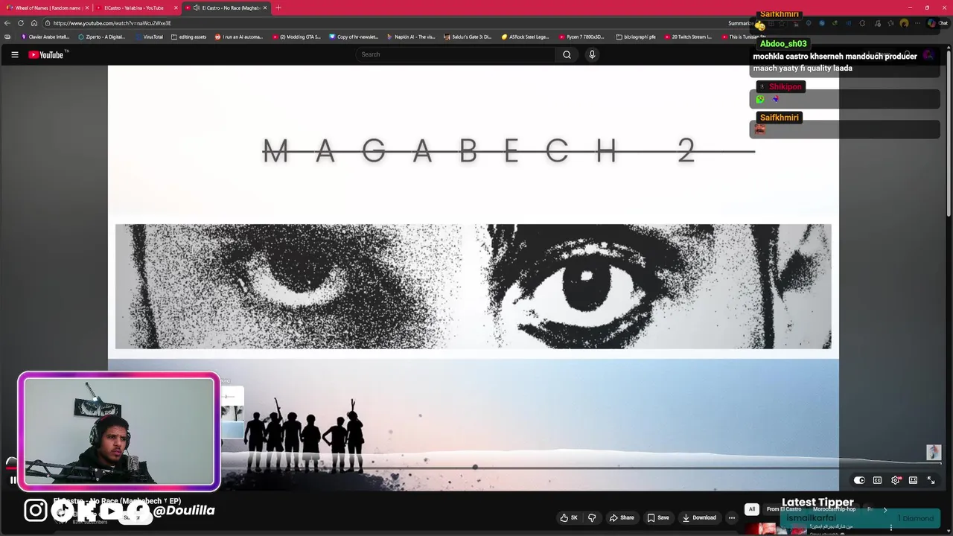953x536 pixels.
Task: Click the youtube.com address bar
Action: (387, 23)
